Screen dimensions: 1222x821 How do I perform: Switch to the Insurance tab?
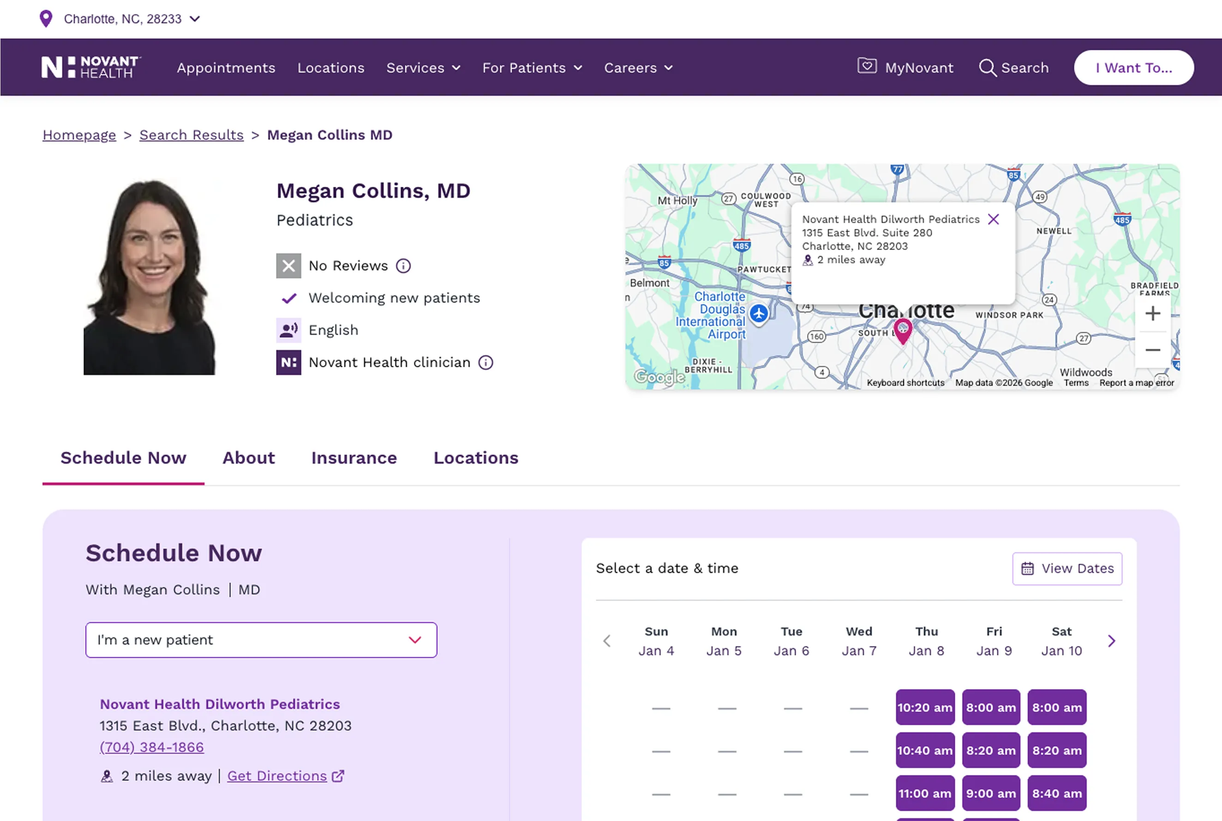[x=354, y=458]
